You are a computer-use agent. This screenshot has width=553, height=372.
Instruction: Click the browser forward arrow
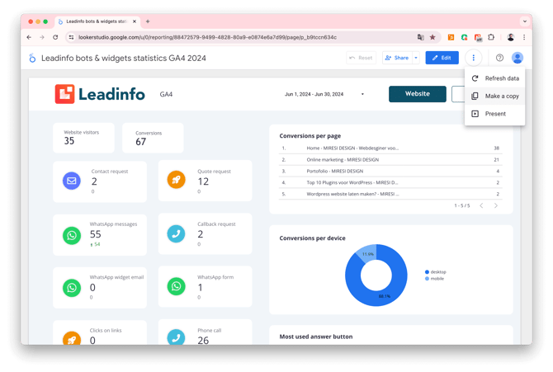pos(42,37)
